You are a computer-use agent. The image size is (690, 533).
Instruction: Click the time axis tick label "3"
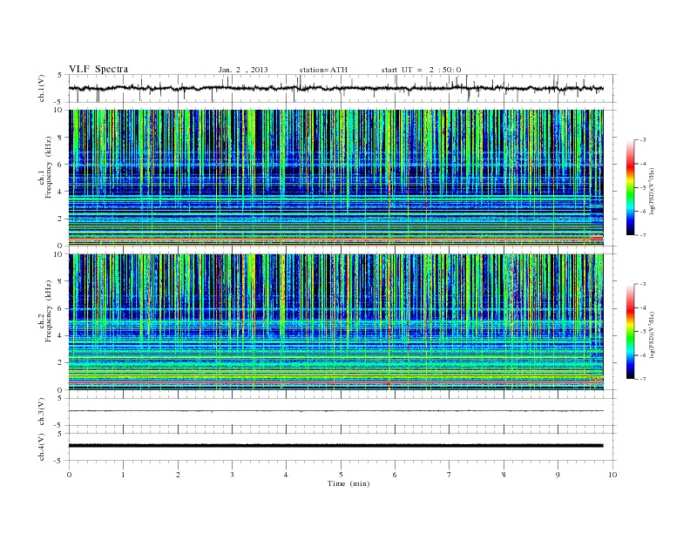click(232, 475)
